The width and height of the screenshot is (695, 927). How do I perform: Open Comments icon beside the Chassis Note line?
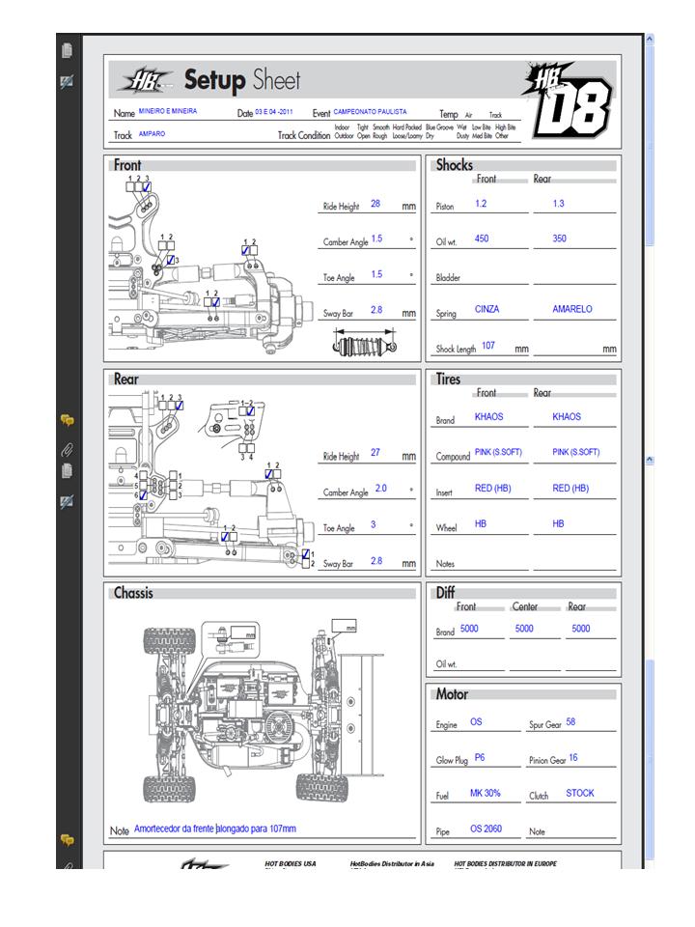point(67,840)
